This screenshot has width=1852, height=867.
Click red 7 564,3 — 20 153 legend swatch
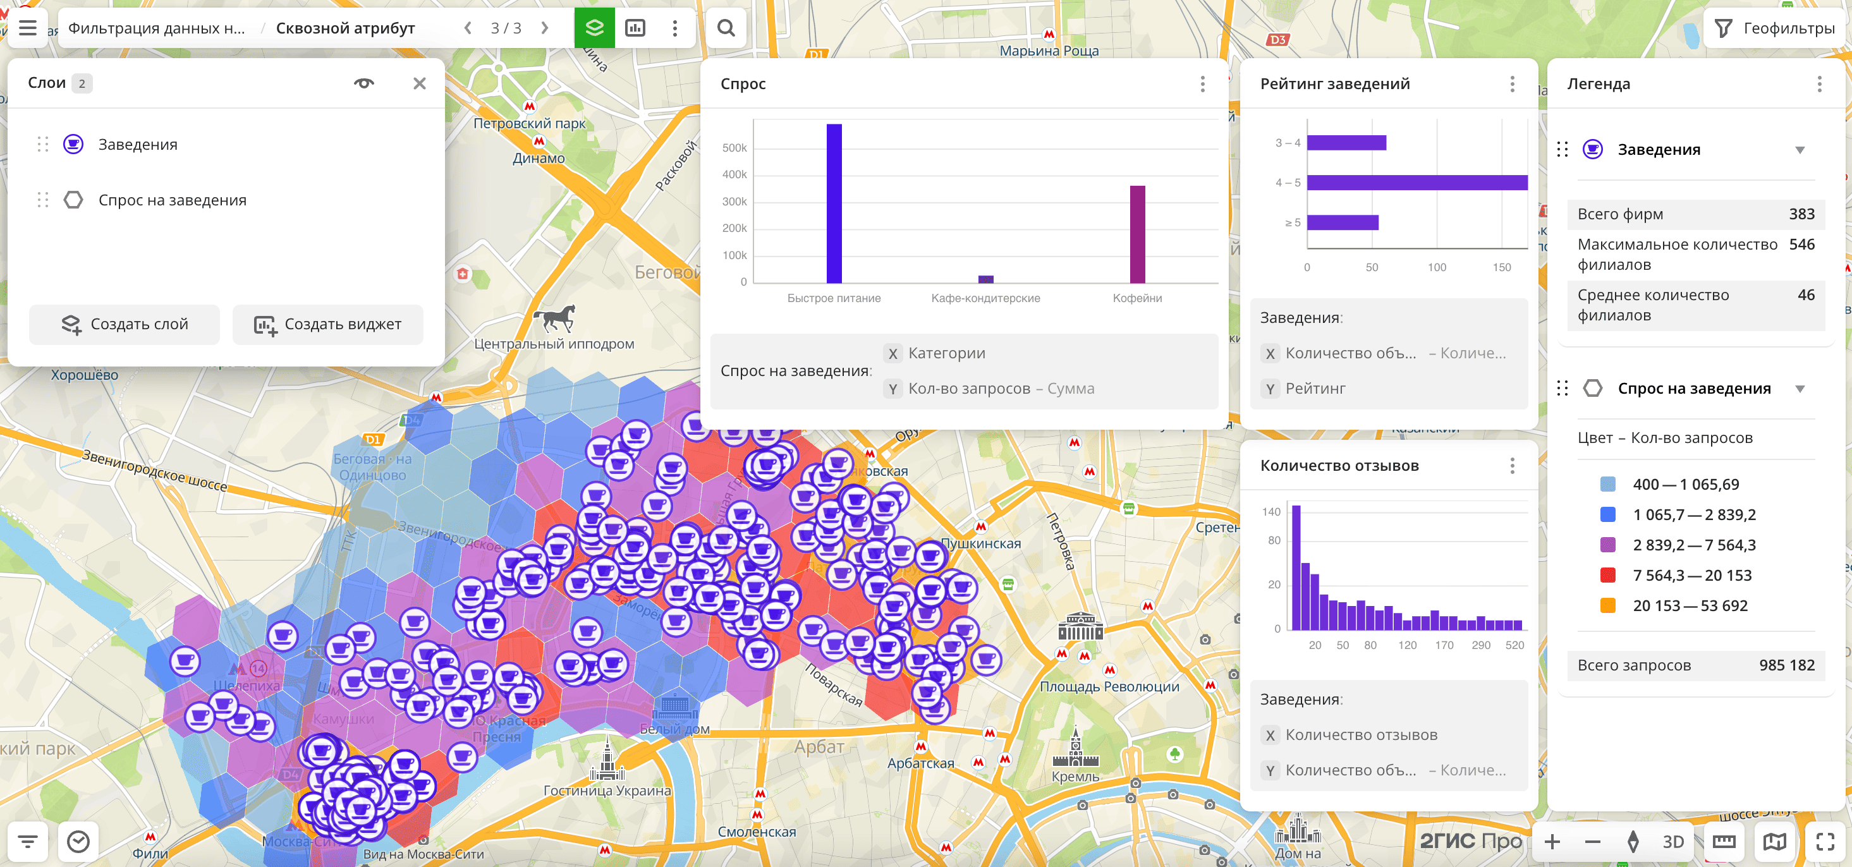(x=1607, y=575)
